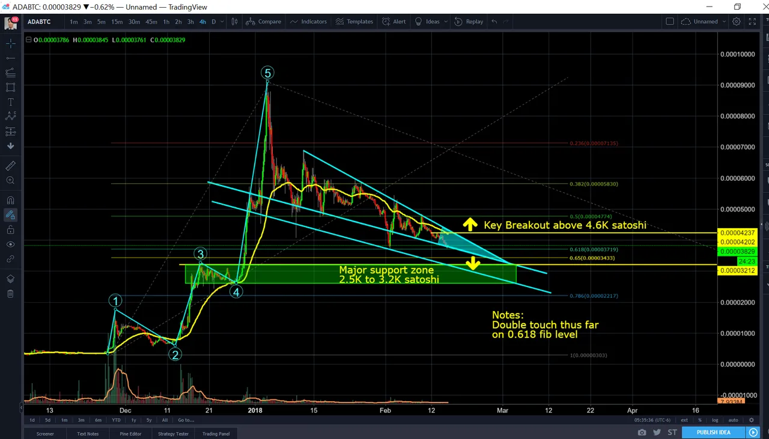
Task: Select the D daily interval
Action: tap(213, 22)
